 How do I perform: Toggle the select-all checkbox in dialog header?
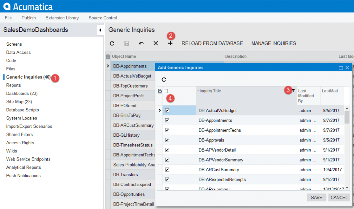(166, 91)
